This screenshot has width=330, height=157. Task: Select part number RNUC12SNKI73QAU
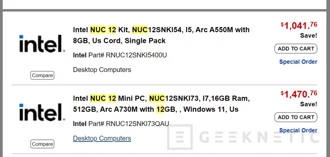137,124
